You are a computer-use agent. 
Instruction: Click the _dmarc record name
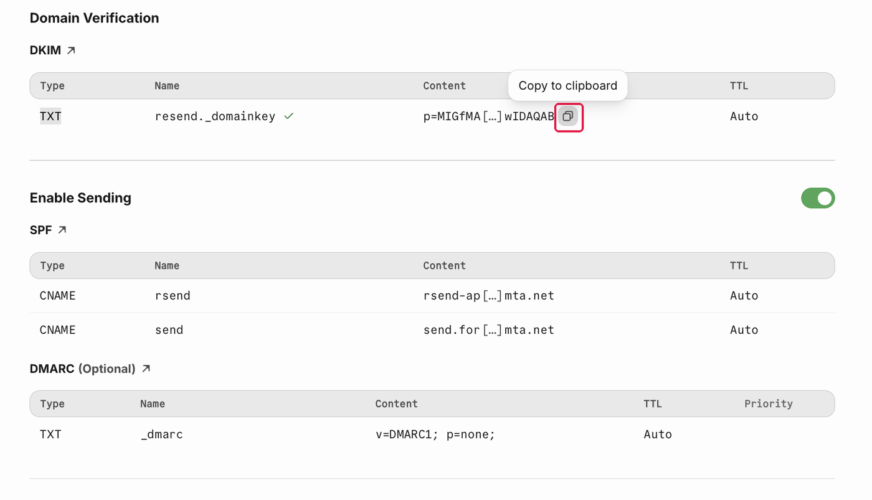click(x=162, y=435)
